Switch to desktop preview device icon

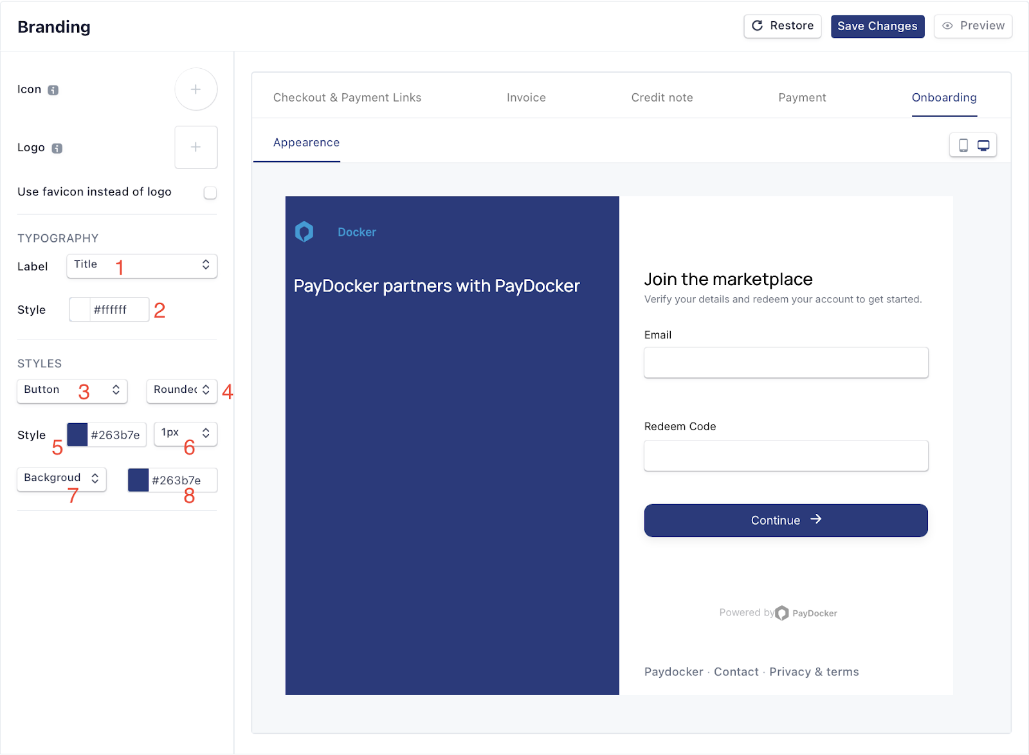click(x=983, y=145)
